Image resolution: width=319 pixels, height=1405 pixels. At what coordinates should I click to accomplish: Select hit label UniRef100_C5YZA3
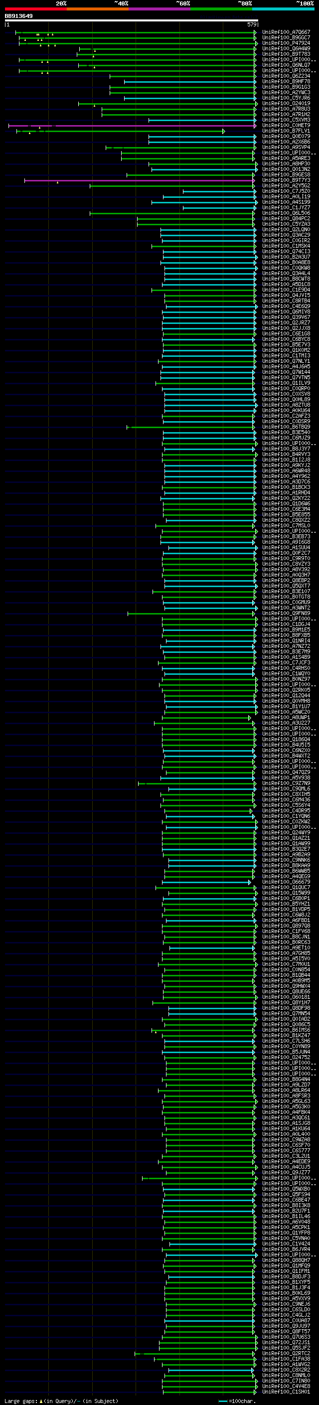point(286,224)
